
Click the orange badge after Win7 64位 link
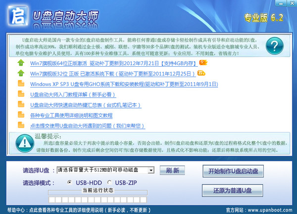click(203, 63)
